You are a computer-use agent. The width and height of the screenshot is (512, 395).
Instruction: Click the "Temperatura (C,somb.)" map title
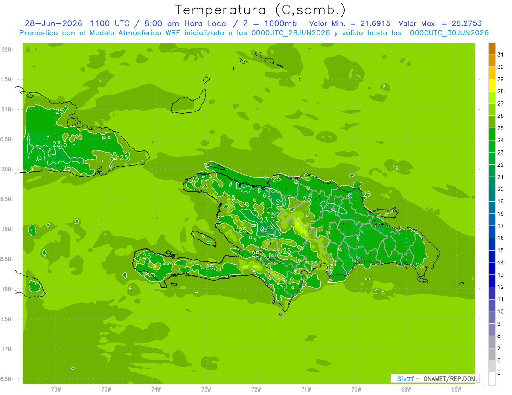[260, 9]
